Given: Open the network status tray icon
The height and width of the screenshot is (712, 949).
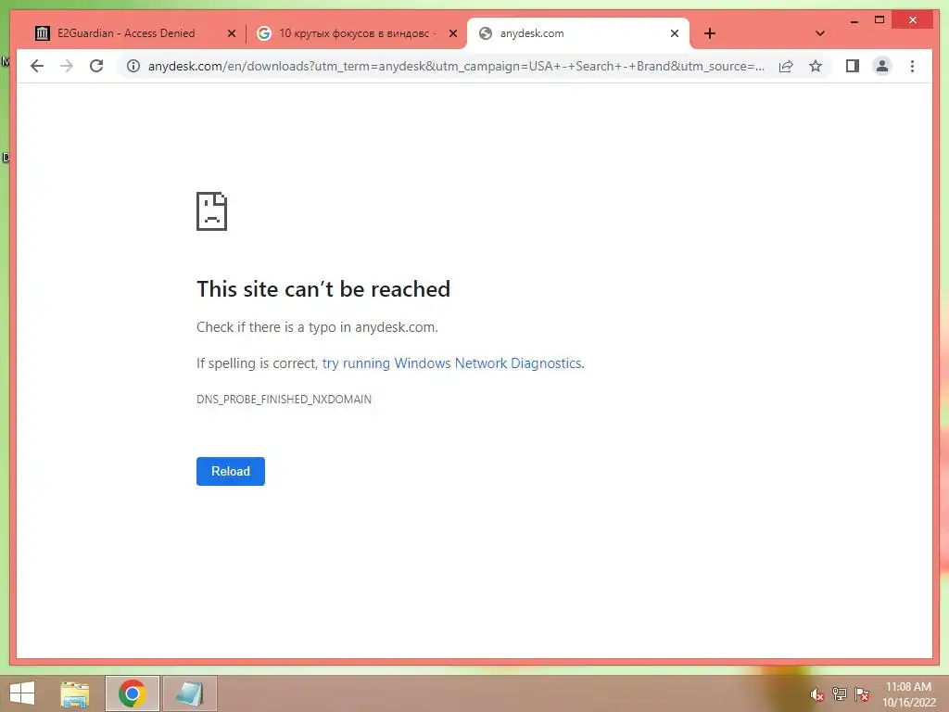Looking at the screenshot, I should coord(839,693).
